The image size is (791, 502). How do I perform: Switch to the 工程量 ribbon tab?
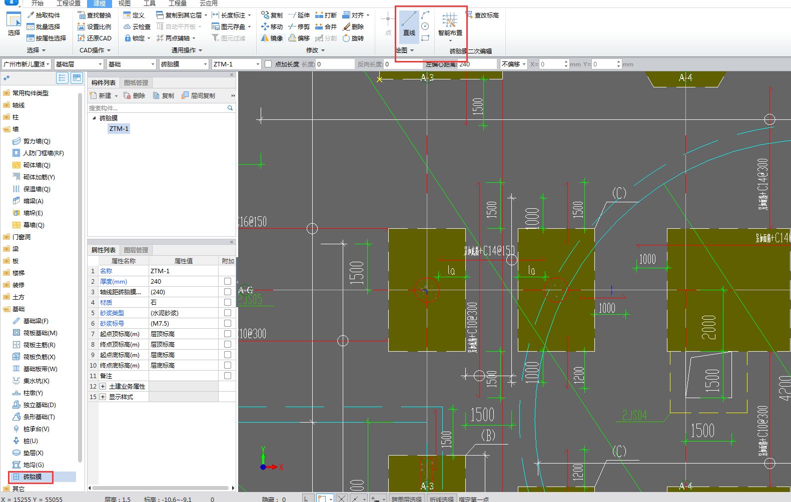(177, 3)
